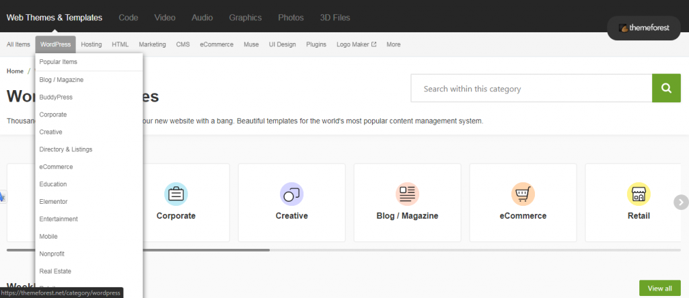The height and width of the screenshot is (298, 689).
Task: Select BuddyPress from the dropdown
Action: pos(89,97)
